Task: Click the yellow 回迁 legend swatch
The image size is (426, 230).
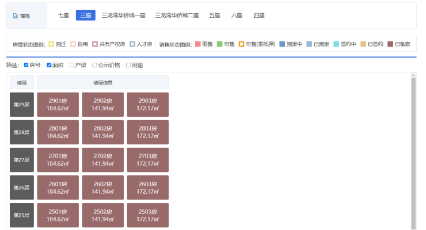Action: tap(51, 44)
